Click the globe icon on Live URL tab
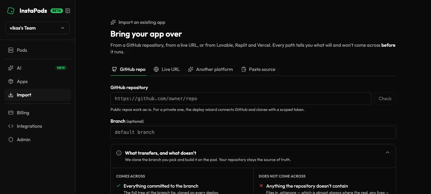The width and height of the screenshot is (431, 194). point(156,69)
